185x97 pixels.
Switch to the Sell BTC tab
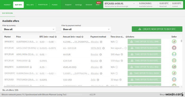pos(30,5)
